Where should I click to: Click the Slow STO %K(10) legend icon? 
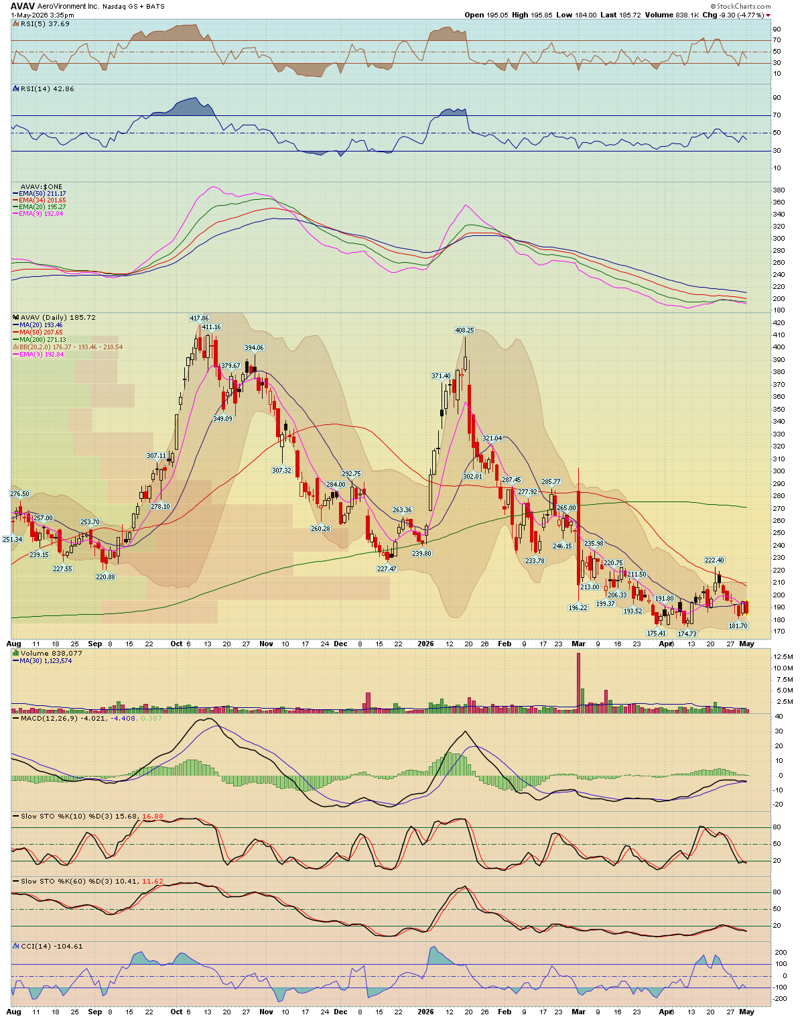pyautogui.click(x=16, y=816)
